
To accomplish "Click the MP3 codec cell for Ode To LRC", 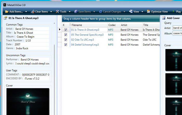I will pos(110,40).
